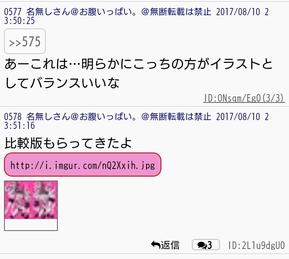289x259 pixels.
Task: Click the 返信 reply label
Action: pos(170,245)
